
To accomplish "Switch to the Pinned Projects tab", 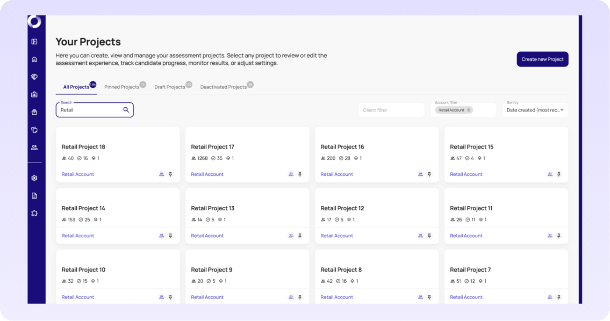I will pos(122,87).
